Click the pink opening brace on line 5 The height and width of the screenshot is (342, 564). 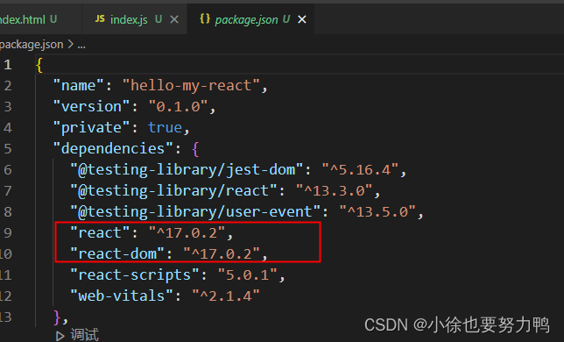pyautogui.click(x=195, y=149)
